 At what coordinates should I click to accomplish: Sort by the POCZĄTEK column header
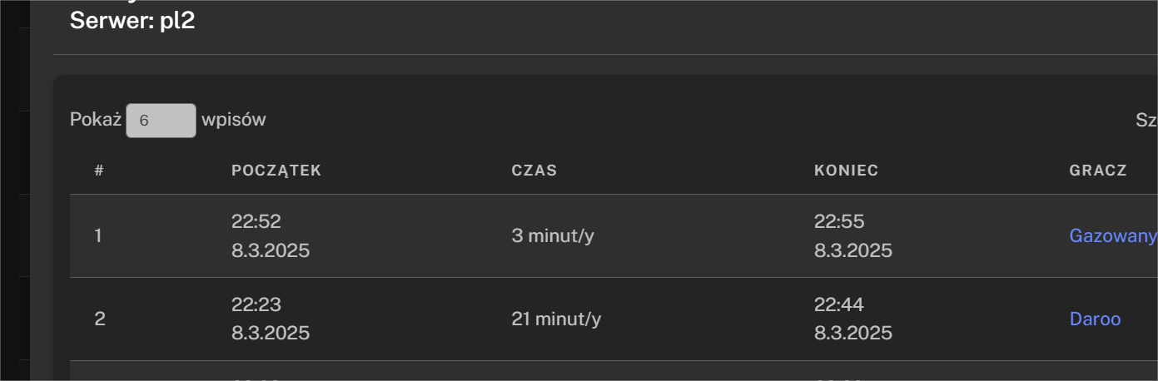[276, 171]
